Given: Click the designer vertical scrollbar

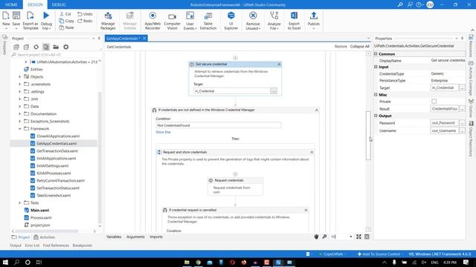Looking at the screenshot, I should 368,135.
